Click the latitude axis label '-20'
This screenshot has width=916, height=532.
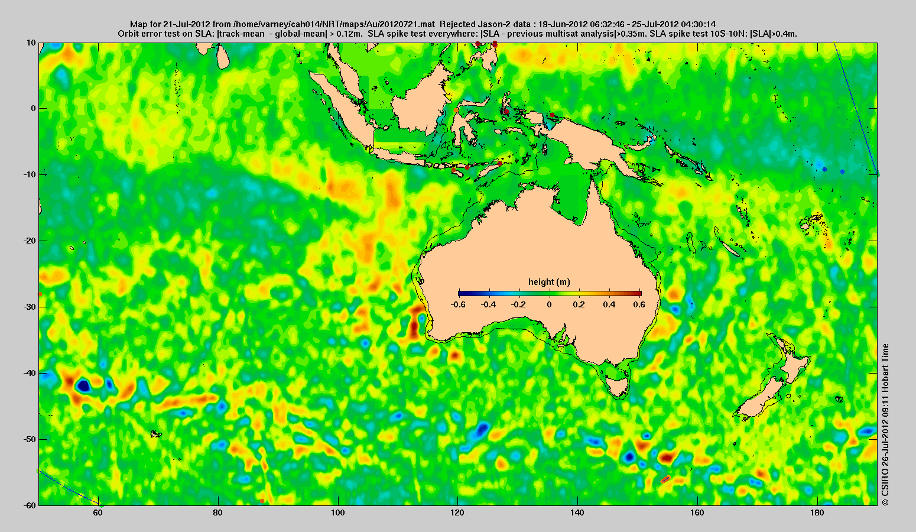click(x=30, y=241)
